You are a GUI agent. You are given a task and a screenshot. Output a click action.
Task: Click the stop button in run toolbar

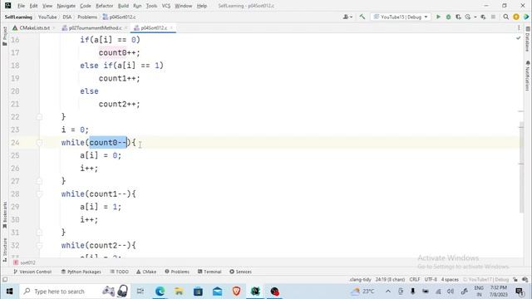coord(493,17)
